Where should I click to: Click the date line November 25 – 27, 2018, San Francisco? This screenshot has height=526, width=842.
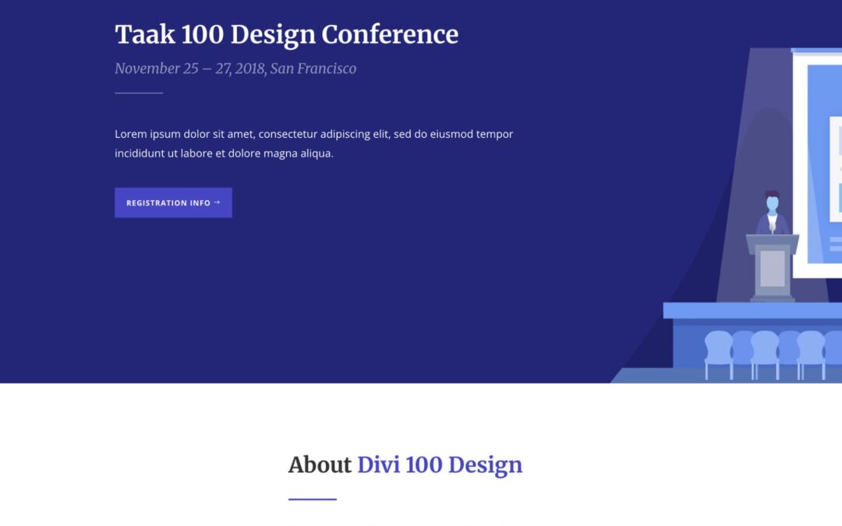(235, 69)
